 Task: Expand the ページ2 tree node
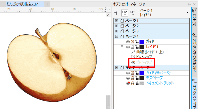pyautogui.click(x=116, y=26)
